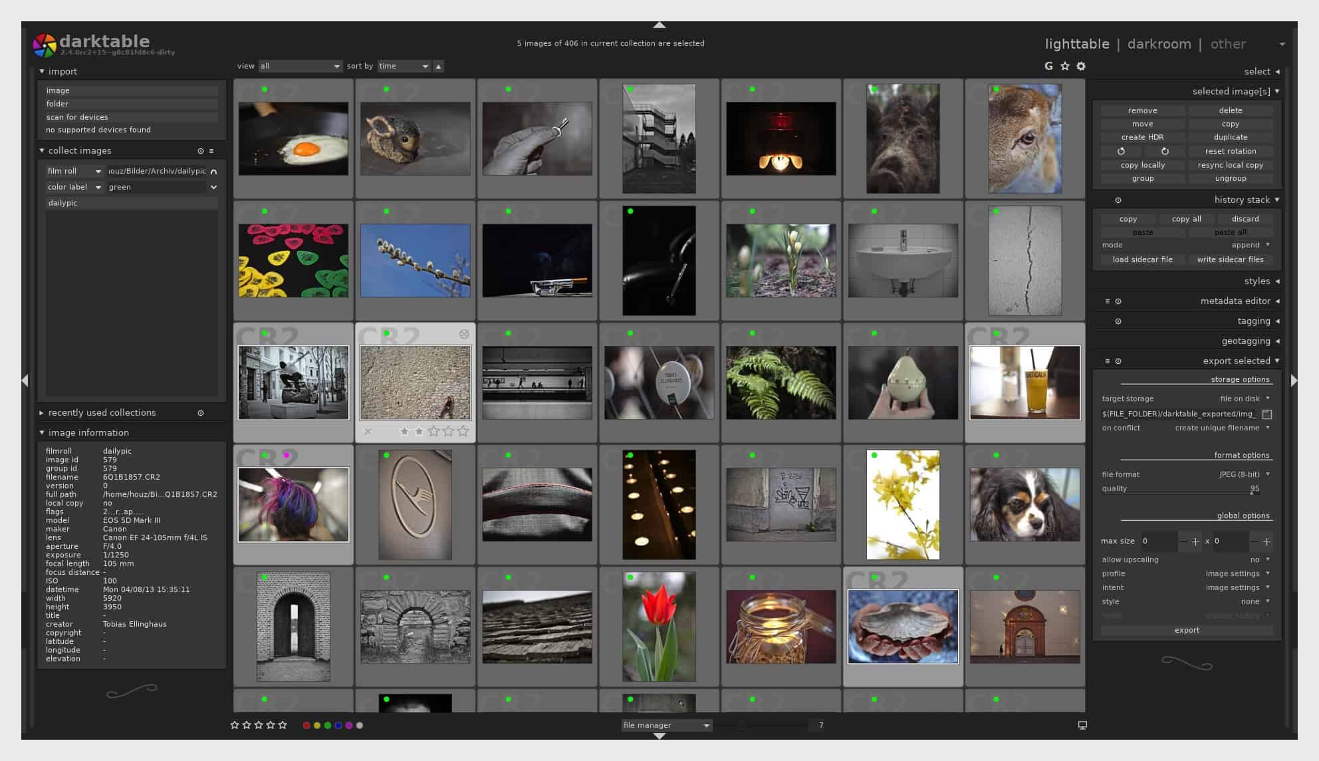Switch to darkroom view
This screenshot has width=1319, height=761.
(x=1159, y=44)
